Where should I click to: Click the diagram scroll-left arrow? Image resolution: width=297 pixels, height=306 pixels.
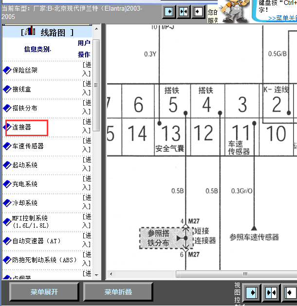click(x=111, y=274)
